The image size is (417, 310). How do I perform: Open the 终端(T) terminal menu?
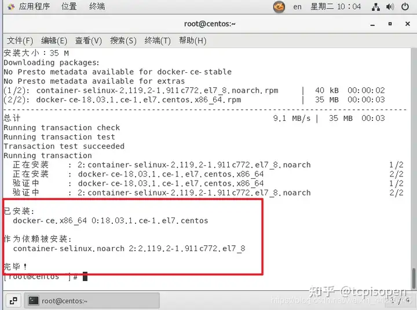158,40
